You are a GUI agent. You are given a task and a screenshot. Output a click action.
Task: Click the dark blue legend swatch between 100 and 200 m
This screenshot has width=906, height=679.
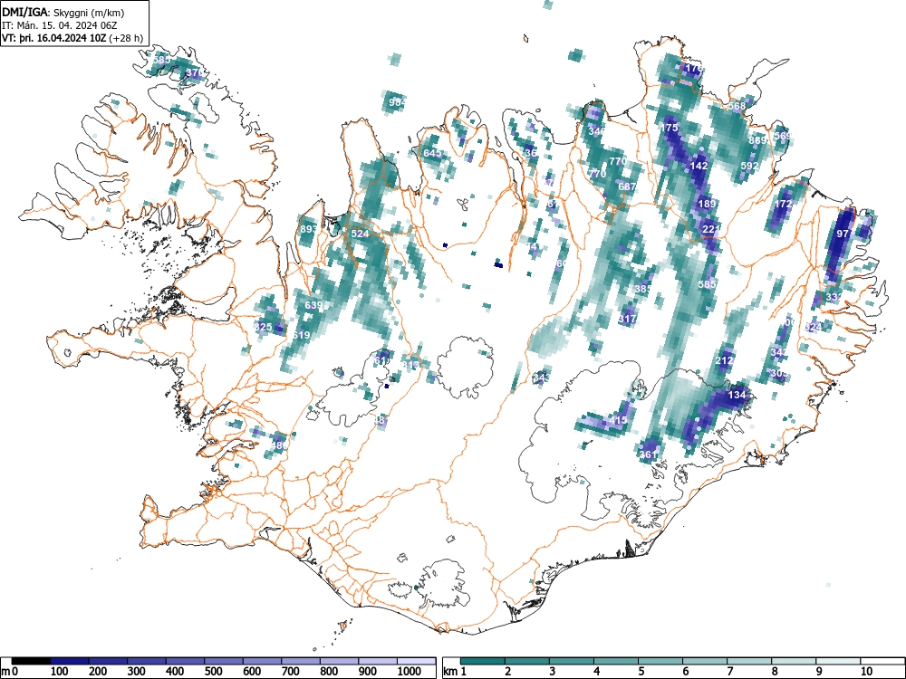click(70, 661)
